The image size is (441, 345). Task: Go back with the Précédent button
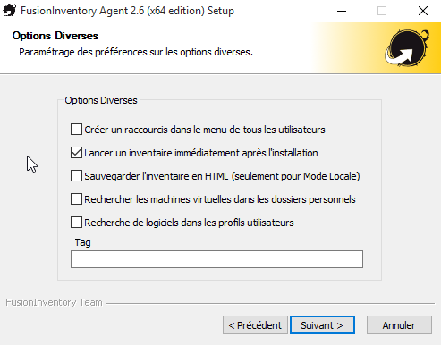tap(255, 325)
